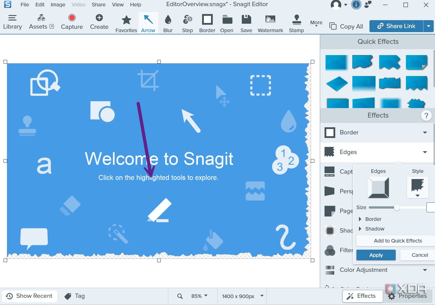Click the edge Size slider

coord(397,208)
